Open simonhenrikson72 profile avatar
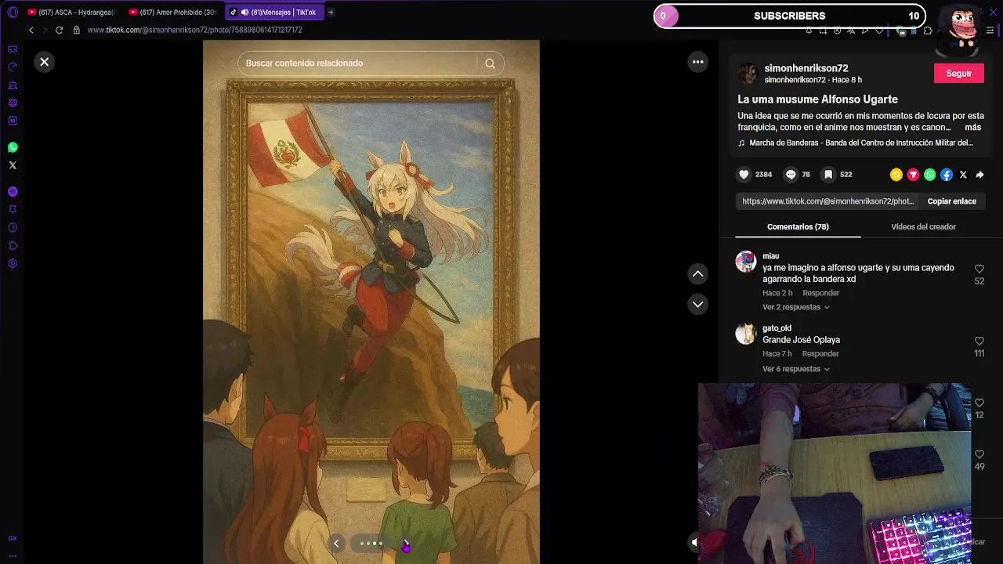Viewport: 1003px width, 564px height. [748, 74]
